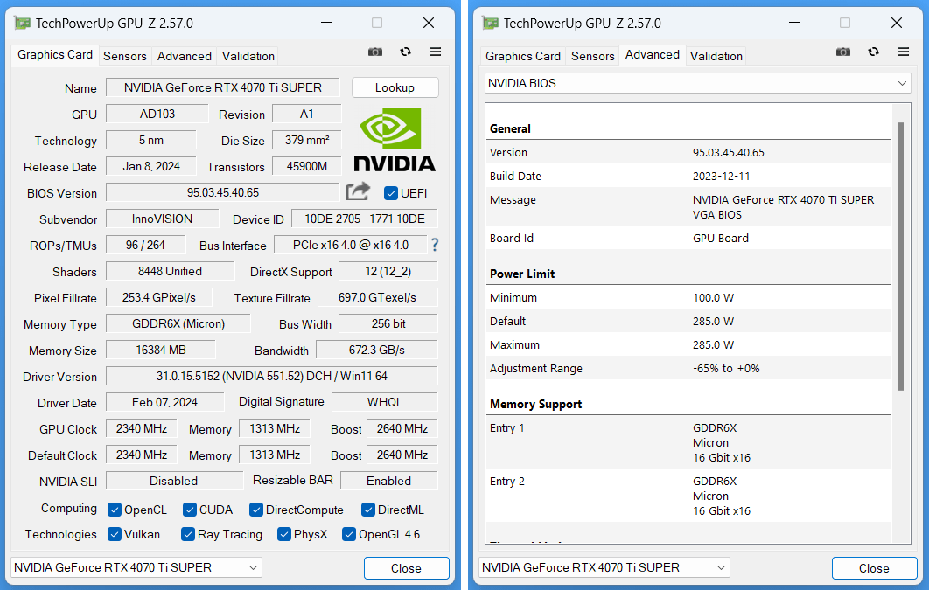Toggle the OpenCL checkbox
The image size is (929, 590).
(115, 510)
